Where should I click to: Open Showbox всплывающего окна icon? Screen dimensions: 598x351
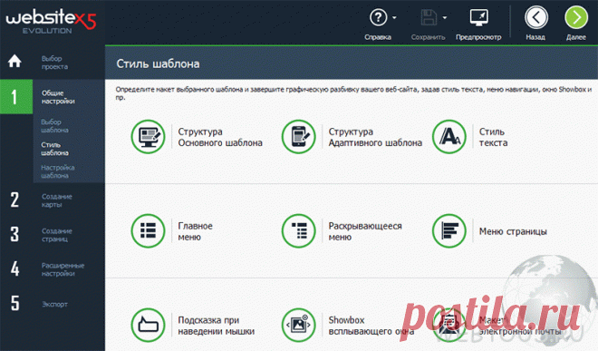coord(299,325)
